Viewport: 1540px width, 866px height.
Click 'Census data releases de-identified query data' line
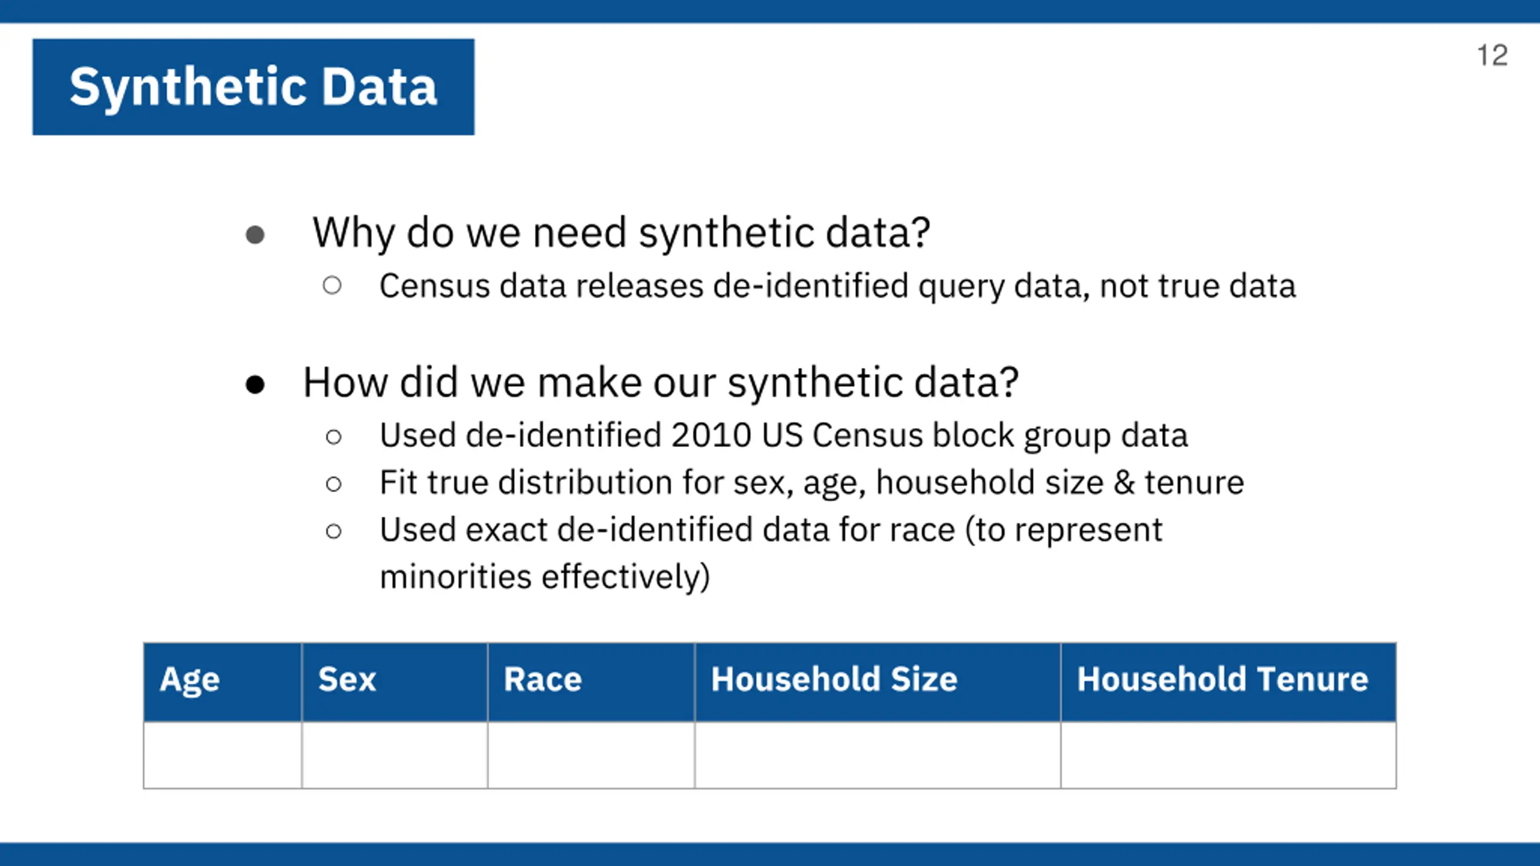click(837, 286)
